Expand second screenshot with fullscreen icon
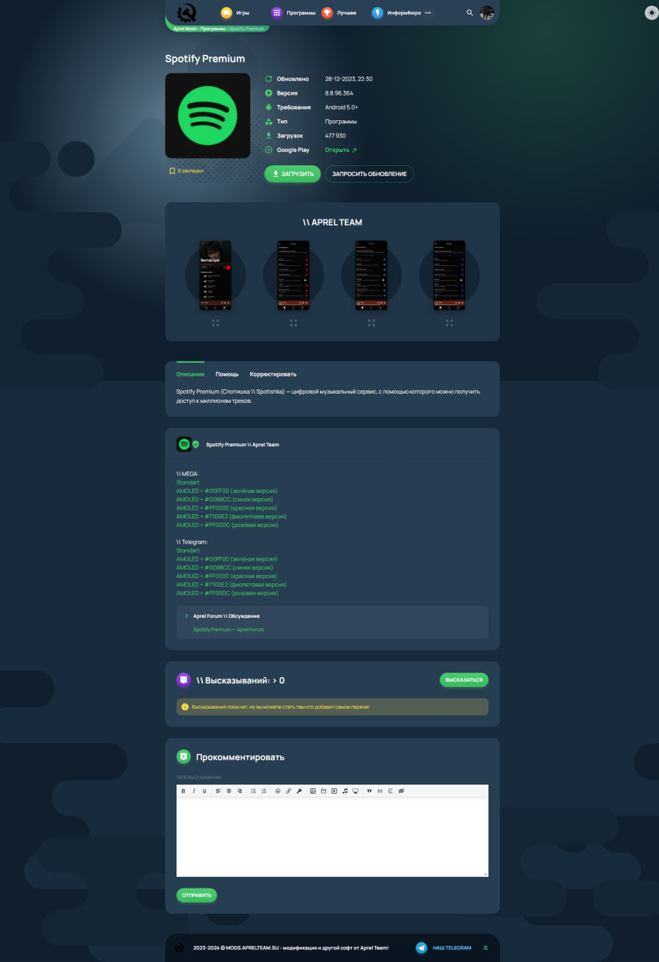659x962 pixels. 293,322
